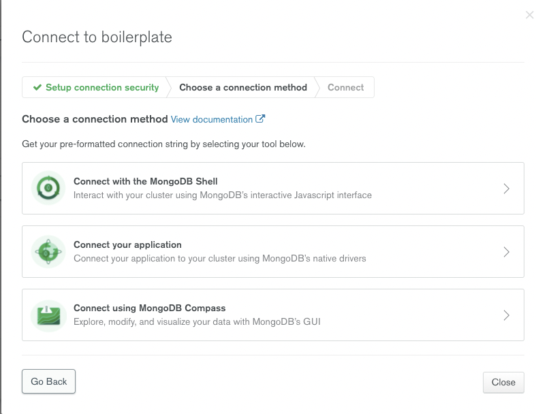Expand the MongoDB Shell option chevron
Viewport: 536px width, 414px height.
[x=506, y=189]
